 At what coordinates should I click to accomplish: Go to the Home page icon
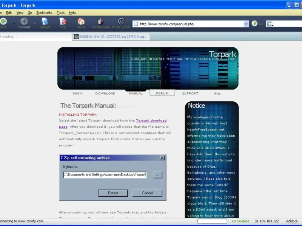point(81,21)
